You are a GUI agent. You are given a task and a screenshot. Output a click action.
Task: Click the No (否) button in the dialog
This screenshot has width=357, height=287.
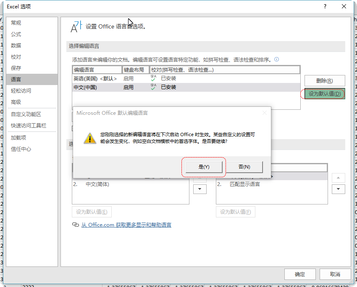click(244, 167)
